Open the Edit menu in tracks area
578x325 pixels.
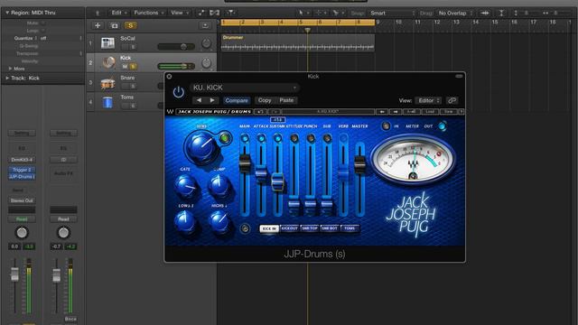[118, 13]
